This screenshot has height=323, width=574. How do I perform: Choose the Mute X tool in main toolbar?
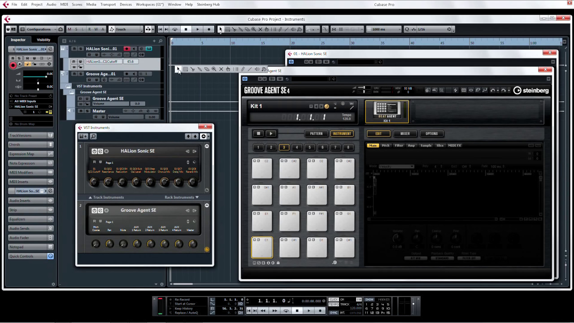click(260, 29)
